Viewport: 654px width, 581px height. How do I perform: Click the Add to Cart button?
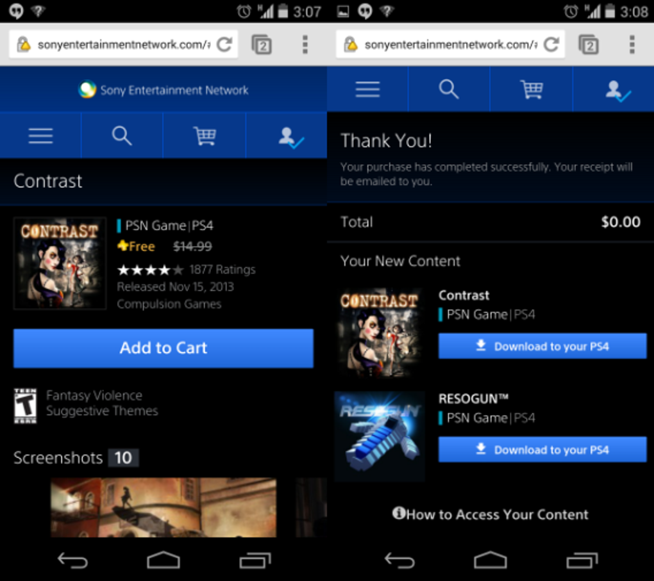click(163, 348)
